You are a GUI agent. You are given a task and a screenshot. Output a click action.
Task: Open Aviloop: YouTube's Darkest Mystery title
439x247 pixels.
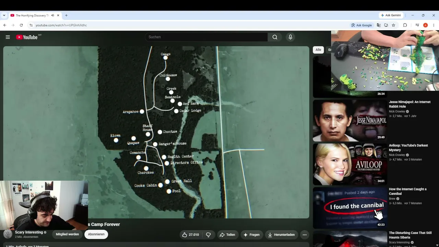pos(408,148)
